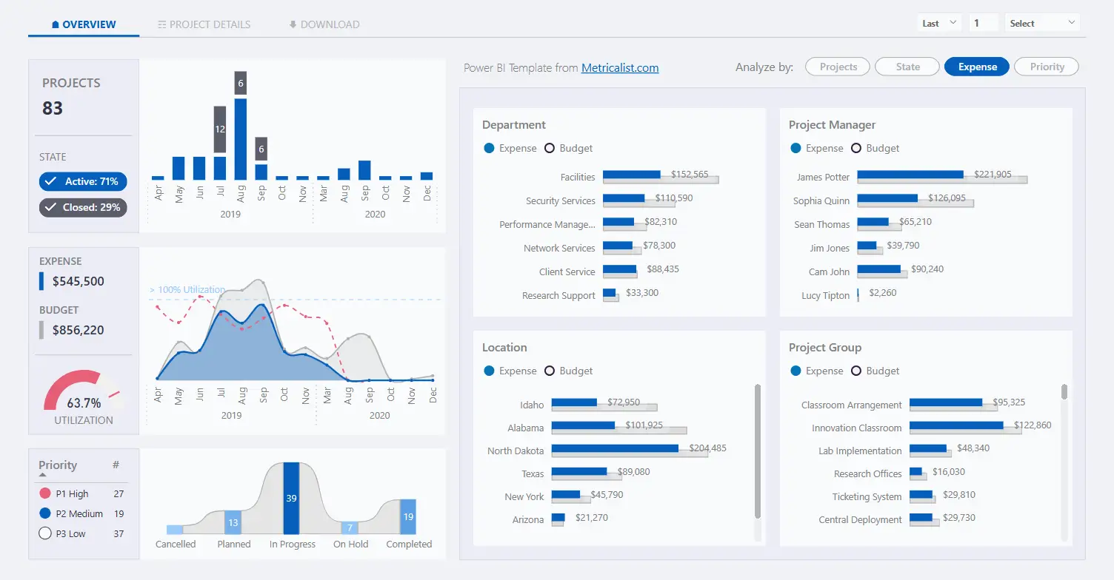Screen dimensions: 1114x580
Task: Select Budget radio in Department panel
Action: (x=550, y=148)
